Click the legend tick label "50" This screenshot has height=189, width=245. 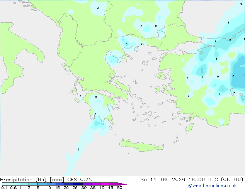click(119, 187)
